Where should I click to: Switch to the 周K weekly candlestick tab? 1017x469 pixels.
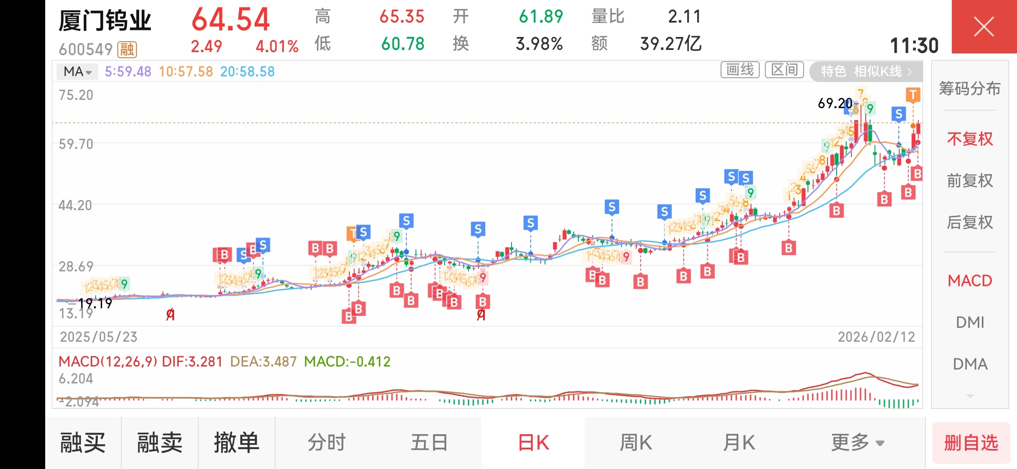636,443
